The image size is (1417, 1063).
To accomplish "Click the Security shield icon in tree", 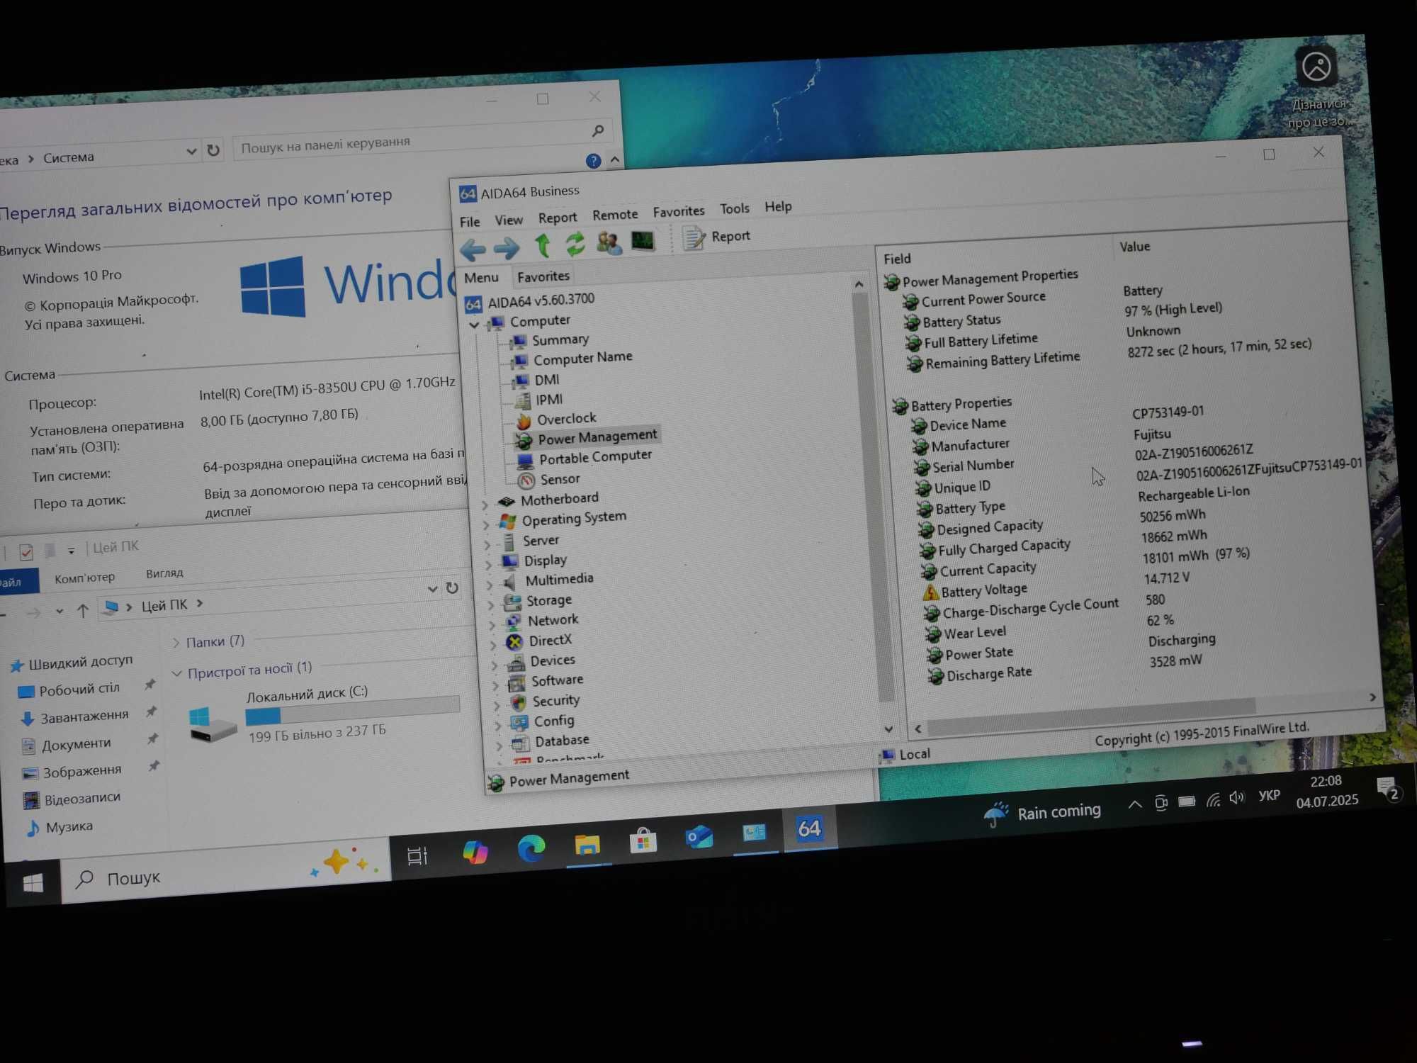I will point(519,702).
